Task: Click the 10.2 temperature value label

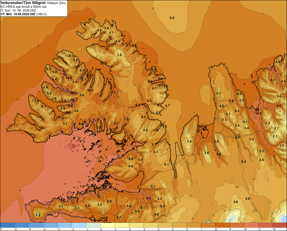Action: [x=90, y=90]
